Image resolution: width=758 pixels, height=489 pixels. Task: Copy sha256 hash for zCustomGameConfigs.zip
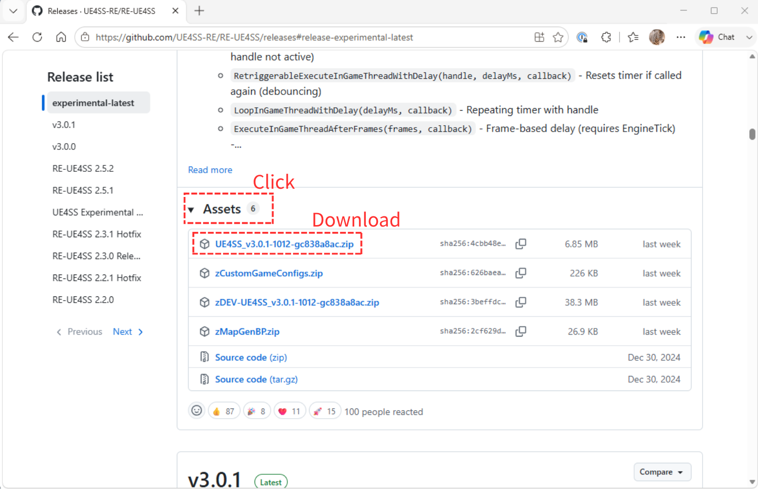521,273
